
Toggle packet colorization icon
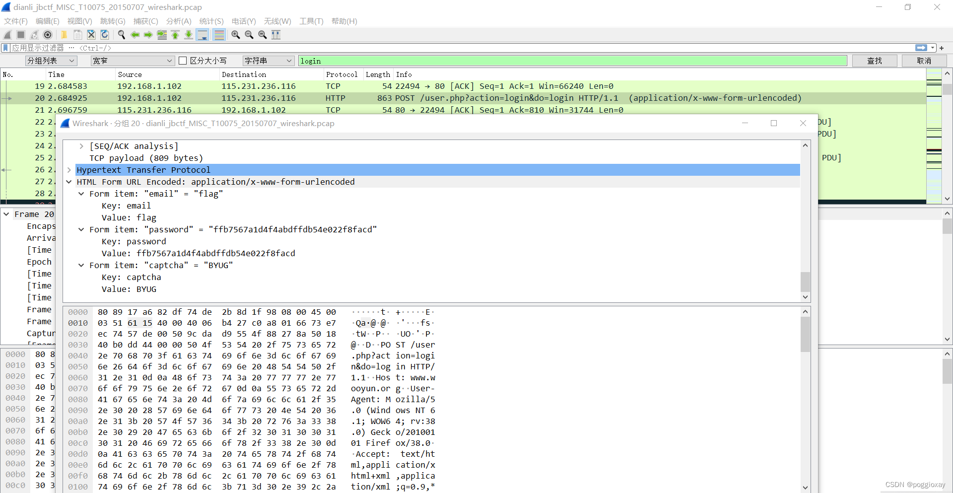[x=219, y=35]
